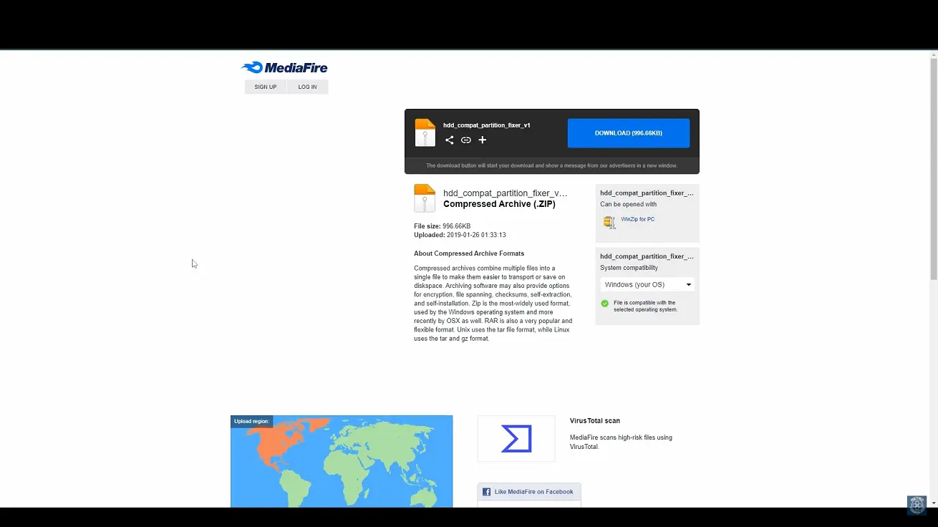The height and width of the screenshot is (527, 938).
Task: Click the MediaFire flame logo
Action: click(253, 67)
